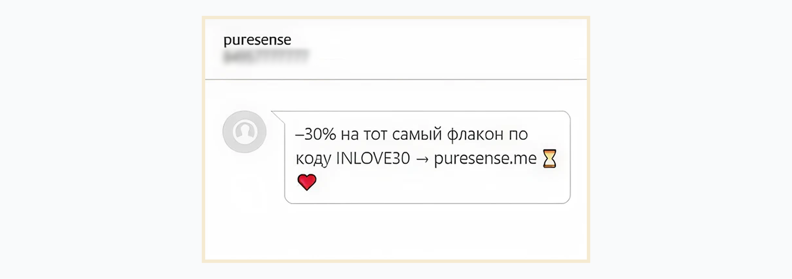This screenshot has width=792, height=279.
Task: Select the INLOVE30 promo code text
Action: coord(373,159)
